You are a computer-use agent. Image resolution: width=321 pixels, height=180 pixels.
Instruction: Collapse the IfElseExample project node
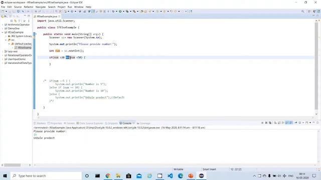tap(3, 32)
